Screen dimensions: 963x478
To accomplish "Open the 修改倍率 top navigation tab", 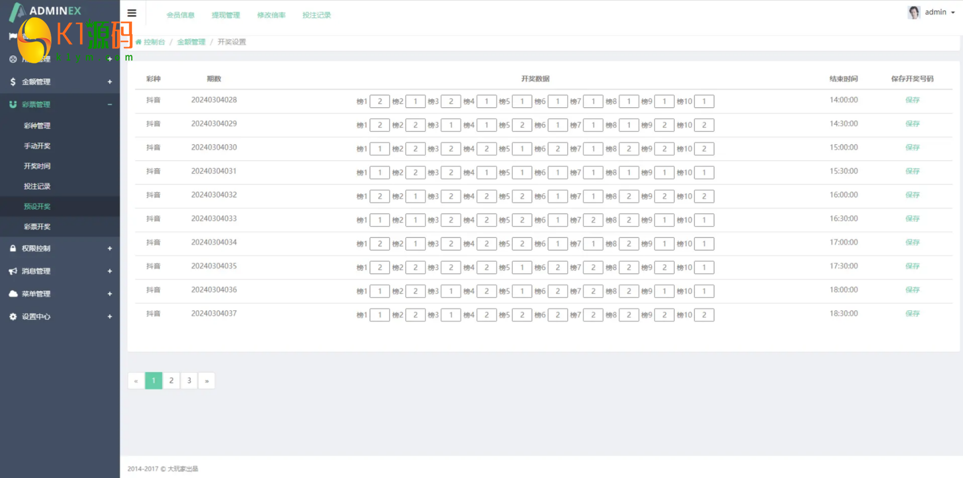I will (x=271, y=15).
